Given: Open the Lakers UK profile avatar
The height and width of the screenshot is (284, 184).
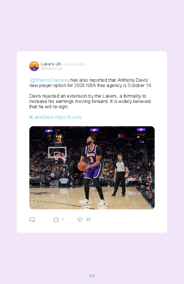Looking at the screenshot, I should click(34, 66).
